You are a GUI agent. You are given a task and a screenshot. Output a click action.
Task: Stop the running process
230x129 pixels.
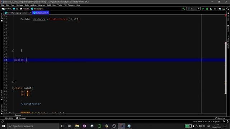click(215, 9)
